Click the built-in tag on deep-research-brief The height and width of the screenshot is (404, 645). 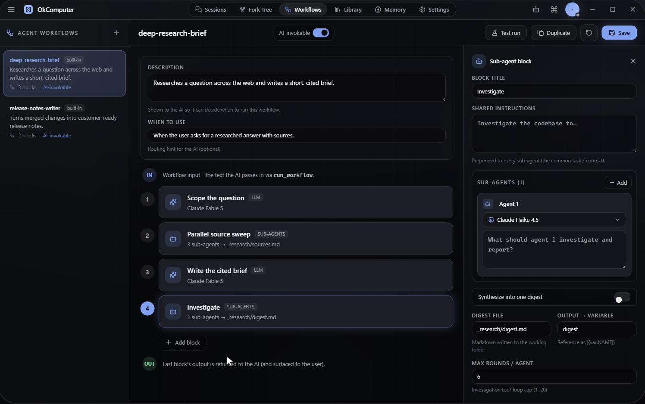(74, 60)
